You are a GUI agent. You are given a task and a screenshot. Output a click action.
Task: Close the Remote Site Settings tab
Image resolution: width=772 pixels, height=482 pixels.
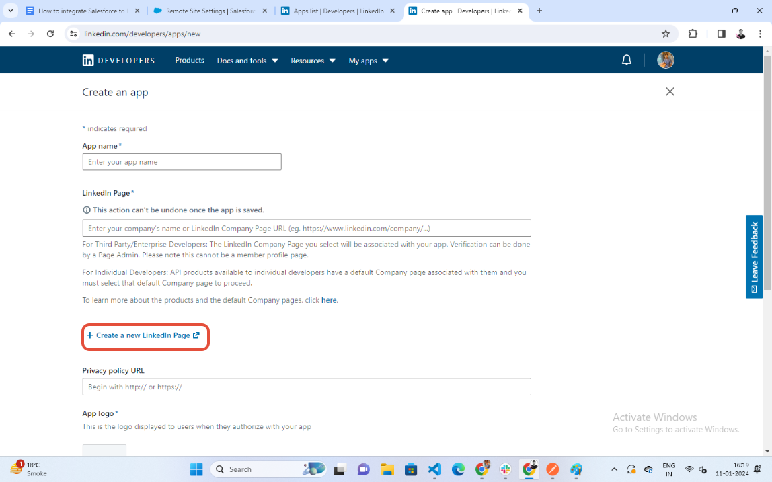pos(265,11)
